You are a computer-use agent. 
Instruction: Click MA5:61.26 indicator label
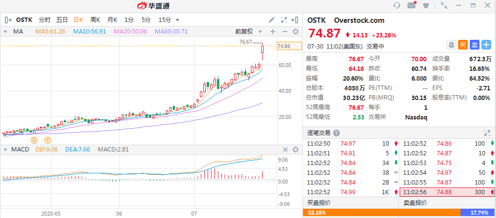coord(50,32)
